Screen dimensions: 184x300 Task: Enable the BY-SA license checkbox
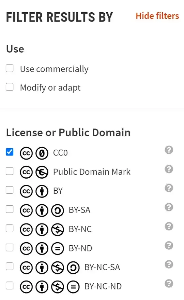tap(10, 209)
